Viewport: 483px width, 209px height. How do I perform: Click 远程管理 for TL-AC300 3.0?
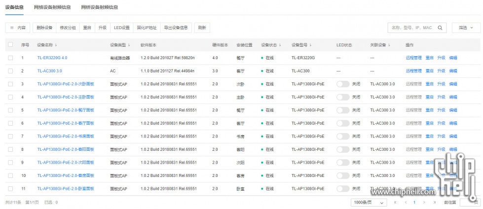pyautogui.click(x=414, y=71)
